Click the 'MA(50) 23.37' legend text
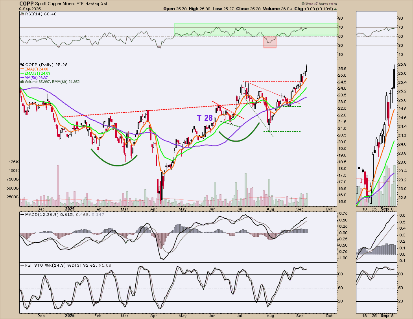Image resolution: width=413 pixels, height=319 pixels. (36, 78)
